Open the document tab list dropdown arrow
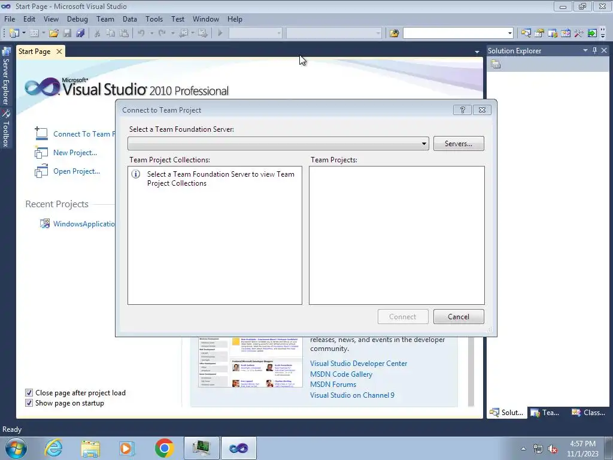This screenshot has width=613, height=460. (477, 52)
